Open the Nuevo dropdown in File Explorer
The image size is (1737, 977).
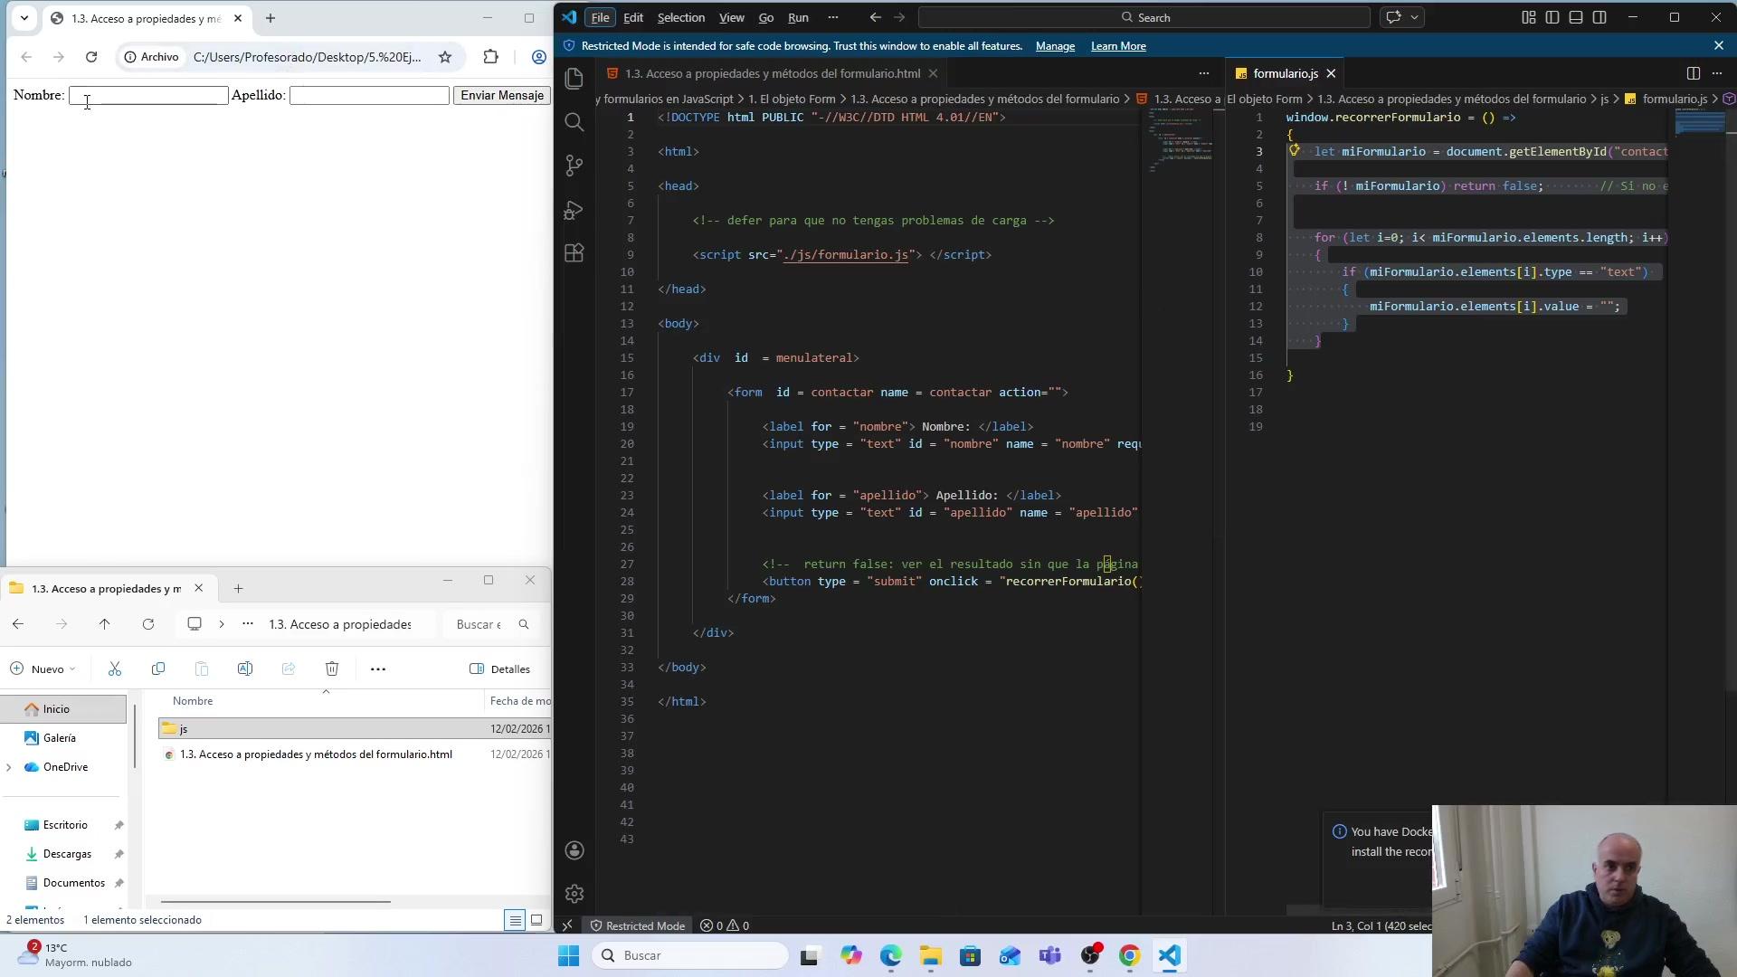pos(43,669)
